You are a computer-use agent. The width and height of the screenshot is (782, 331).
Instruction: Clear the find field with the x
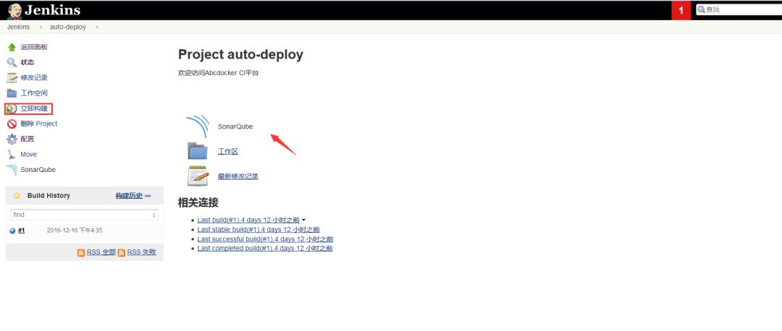coord(154,215)
